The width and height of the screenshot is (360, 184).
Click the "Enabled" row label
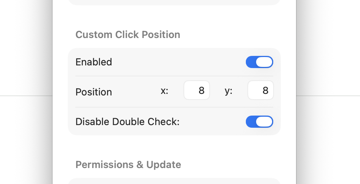[94, 62]
